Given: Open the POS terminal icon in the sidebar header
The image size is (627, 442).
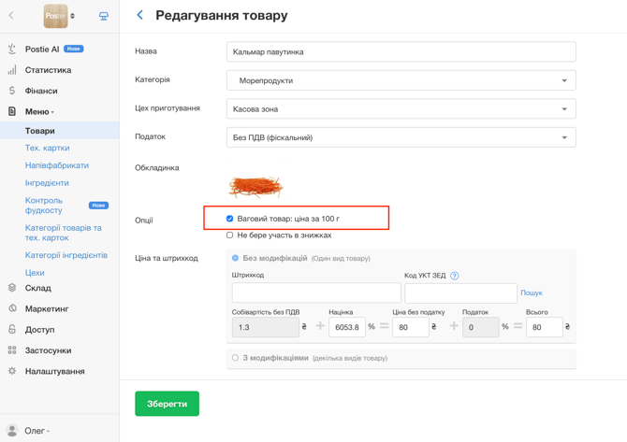Looking at the screenshot, I should 104,16.
